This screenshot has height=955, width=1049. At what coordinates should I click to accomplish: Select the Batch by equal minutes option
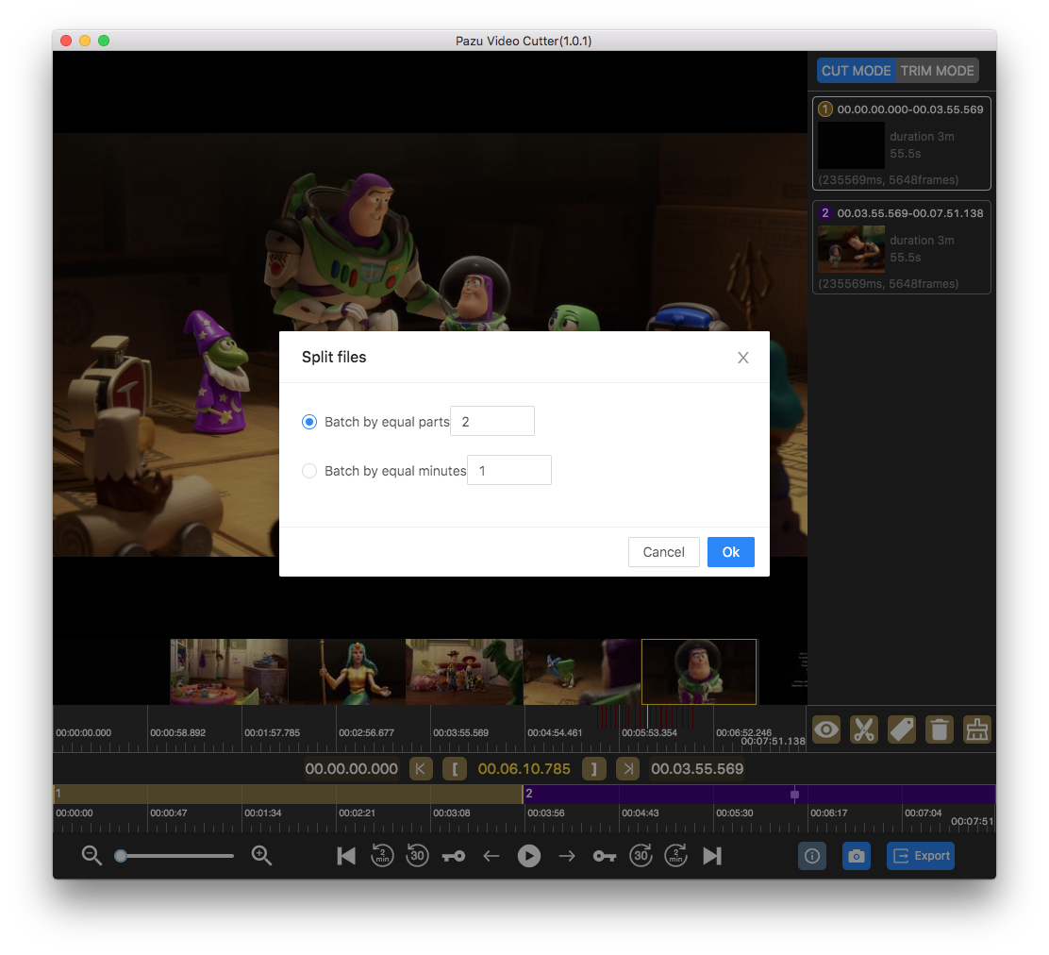point(309,471)
